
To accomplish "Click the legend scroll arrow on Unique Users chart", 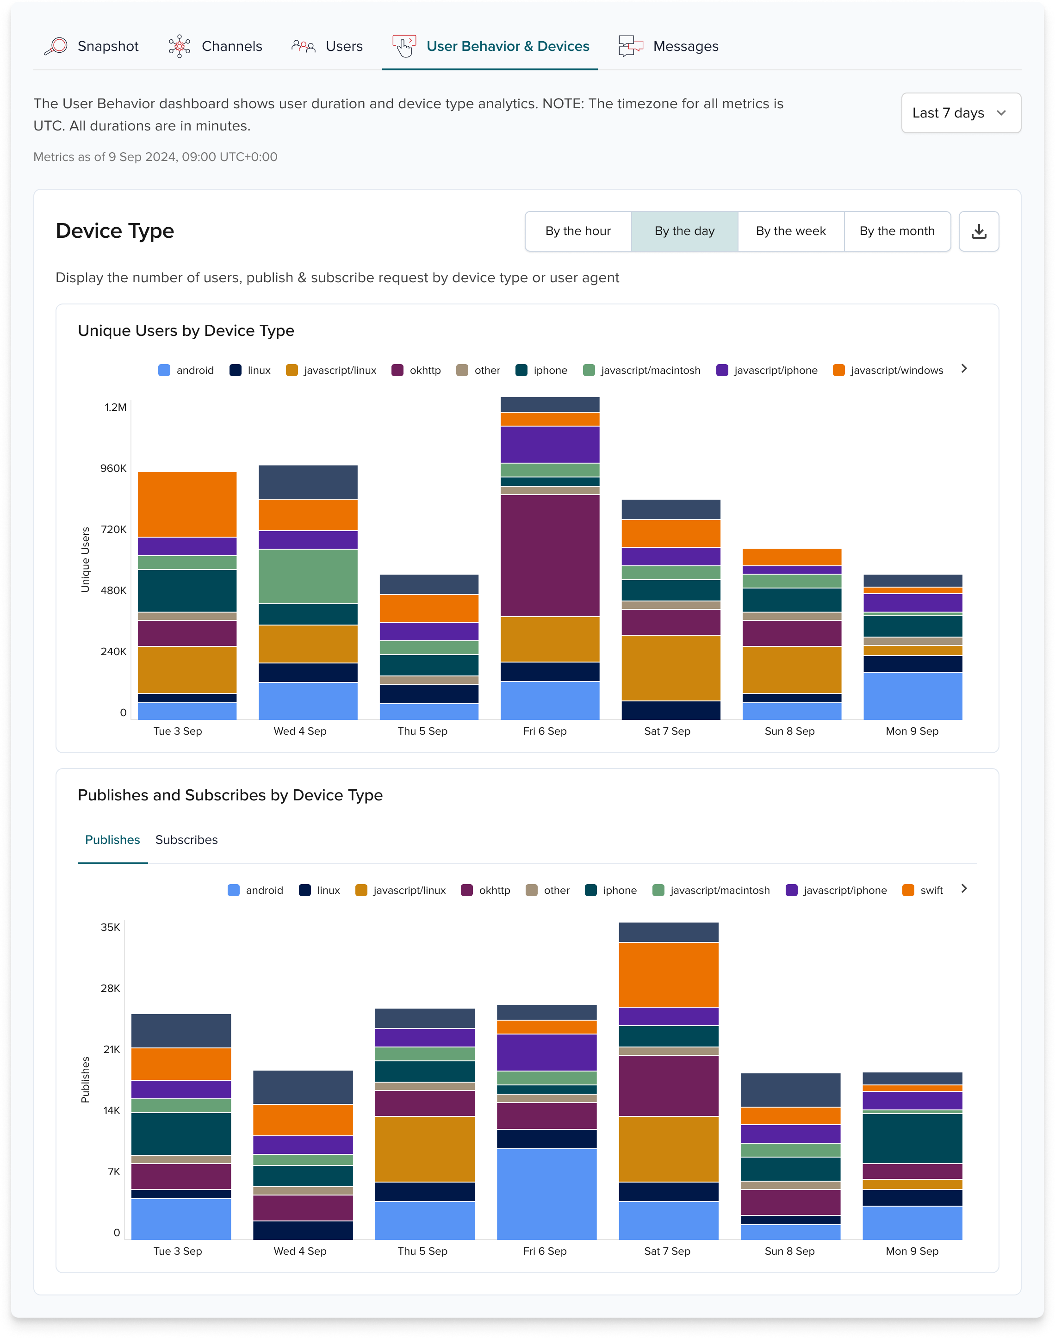I will (963, 369).
